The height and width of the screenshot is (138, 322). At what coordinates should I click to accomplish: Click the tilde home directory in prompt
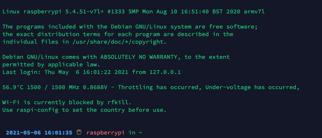[141, 132]
